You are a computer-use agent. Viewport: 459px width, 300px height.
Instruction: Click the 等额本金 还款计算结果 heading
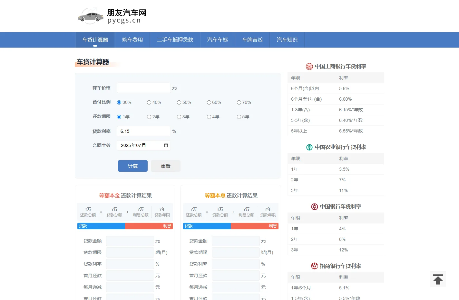click(x=125, y=195)
